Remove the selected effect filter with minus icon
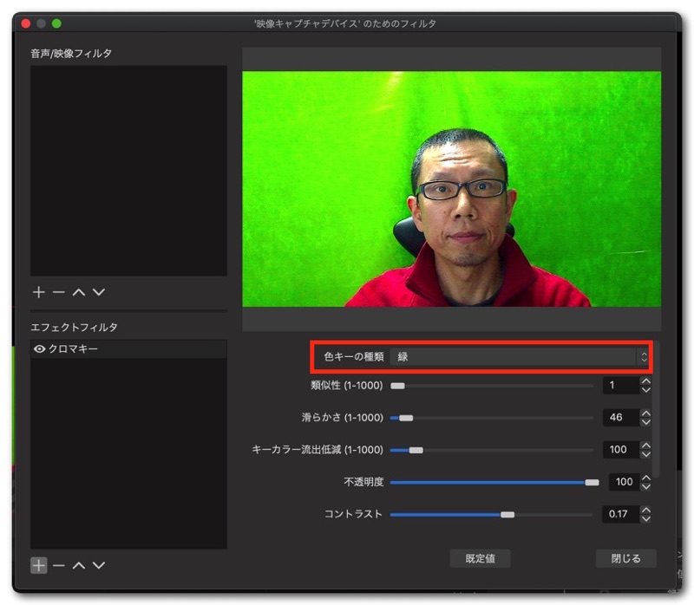This screenshot has height=605, width=694. coord(58,565)
